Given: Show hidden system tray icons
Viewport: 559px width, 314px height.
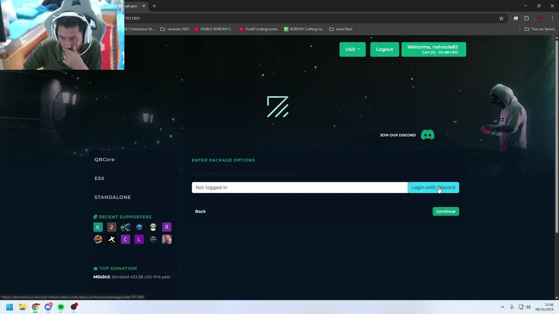Looking at the screenshot, I should (502, 307).
